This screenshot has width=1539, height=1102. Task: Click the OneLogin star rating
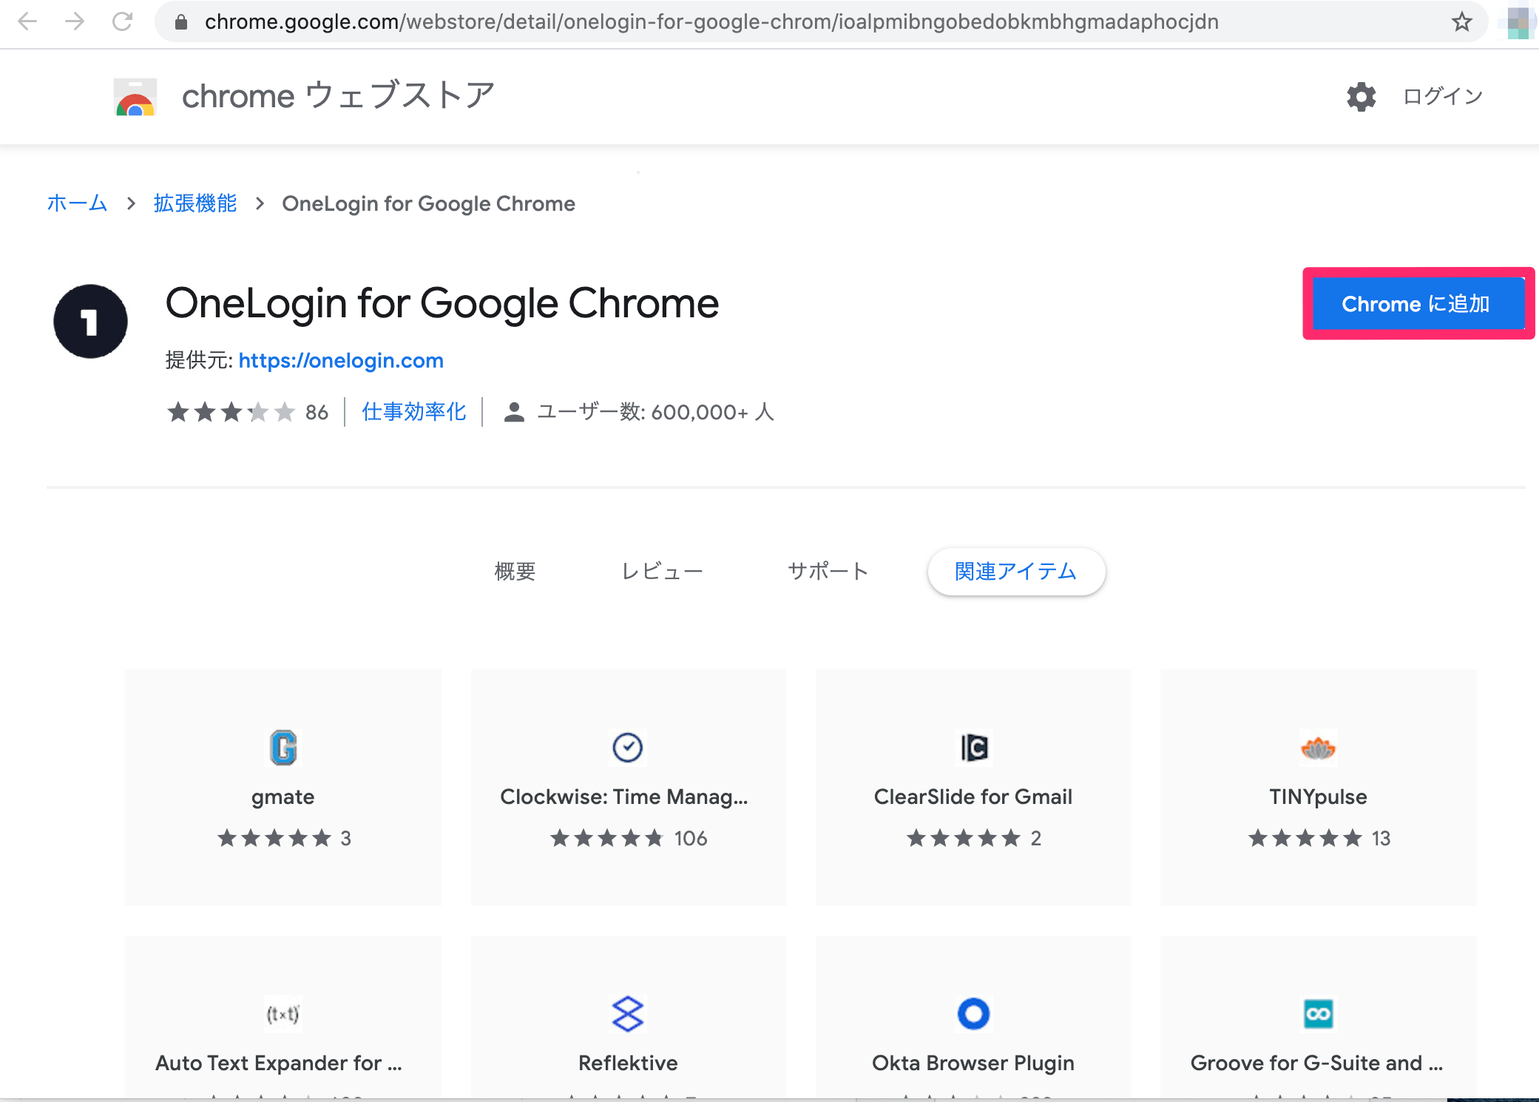pos(231,412)
